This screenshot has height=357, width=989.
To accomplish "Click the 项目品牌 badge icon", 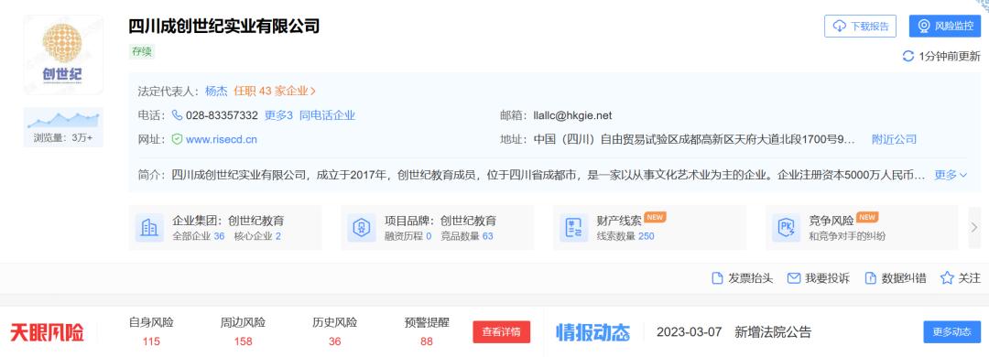I will 362,228.
